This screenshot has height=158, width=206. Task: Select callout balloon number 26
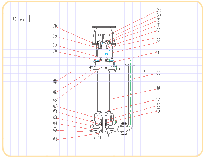click(x=55, y=139)
